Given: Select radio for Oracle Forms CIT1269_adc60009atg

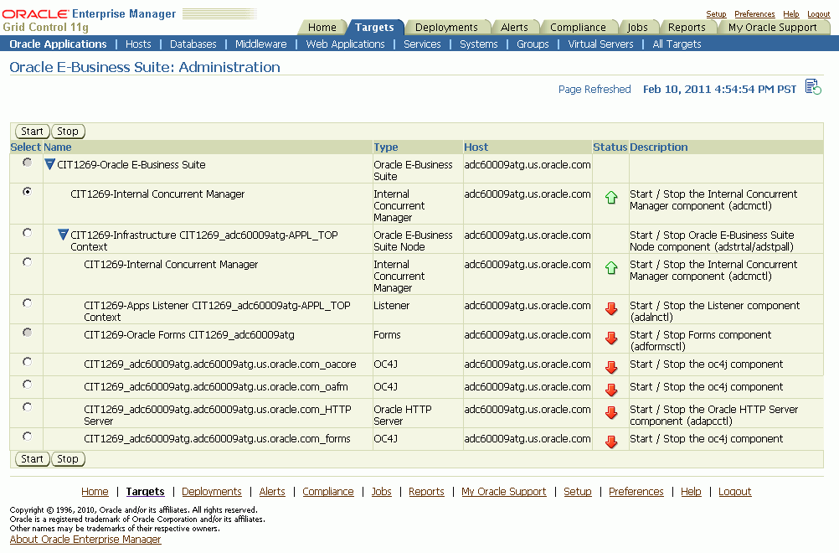Looking at the screenshot, I should click(x=27, y=333).
